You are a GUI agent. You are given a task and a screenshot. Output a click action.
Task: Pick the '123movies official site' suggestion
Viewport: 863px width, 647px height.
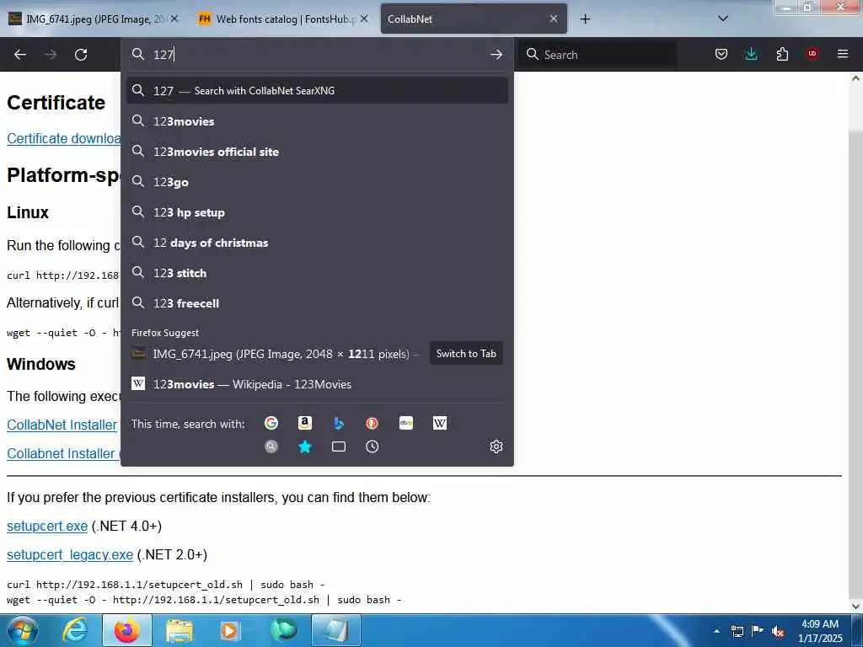317,152
